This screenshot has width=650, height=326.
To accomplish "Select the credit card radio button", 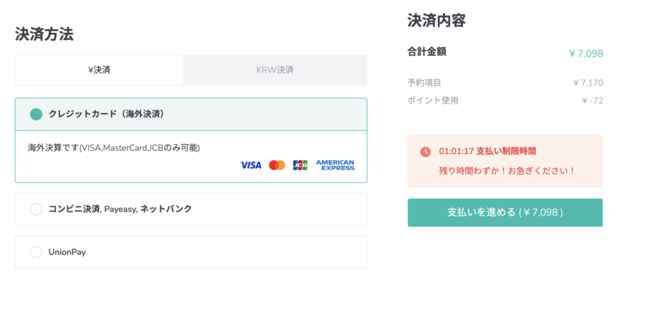I will click(36, 114).
